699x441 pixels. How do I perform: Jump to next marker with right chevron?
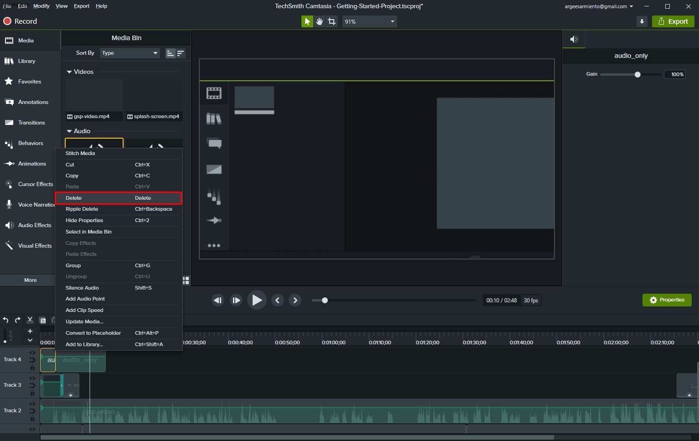point(295,300)
